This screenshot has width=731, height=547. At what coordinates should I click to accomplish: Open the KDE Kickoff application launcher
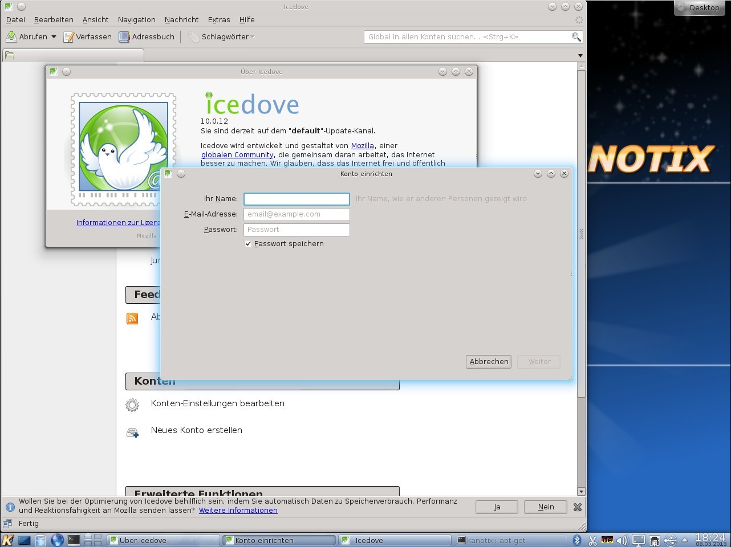click(8, 540)
